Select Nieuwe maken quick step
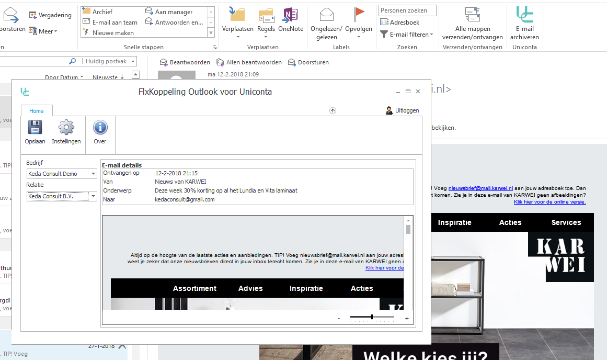Image resolution: width=607 pixels, height=360 pixels. point(108,33)
